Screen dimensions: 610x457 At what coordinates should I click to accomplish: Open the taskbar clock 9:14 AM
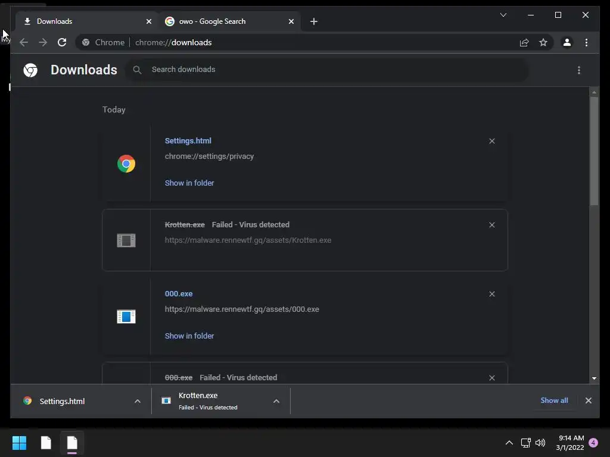click(570, 443)
